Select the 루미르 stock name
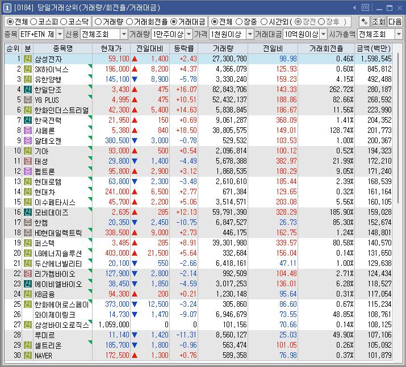The image size is (406, 367). 45,335
